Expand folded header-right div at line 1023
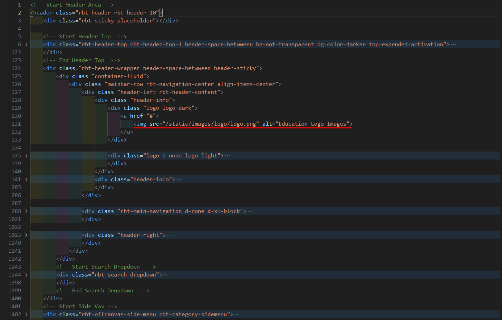Viewport: 502px width, 320px height. pos(26,235)
